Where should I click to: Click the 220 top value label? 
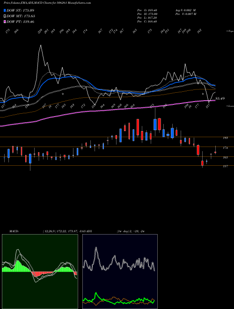pos(40,31)
